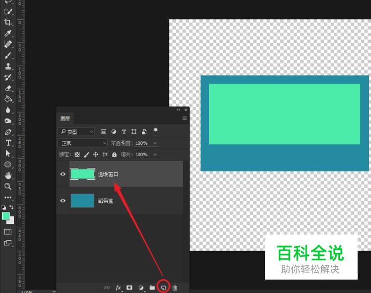Open the Layers panel options menu

(184, 118)
